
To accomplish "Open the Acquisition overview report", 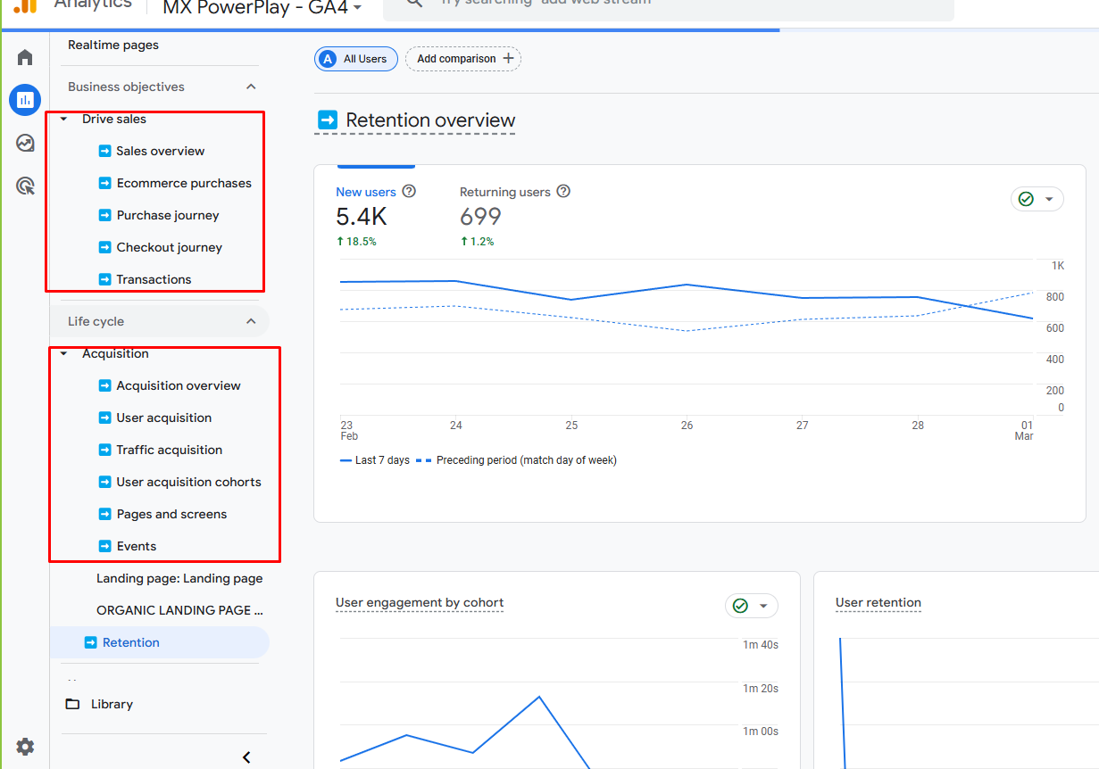I will coord(179,385).
